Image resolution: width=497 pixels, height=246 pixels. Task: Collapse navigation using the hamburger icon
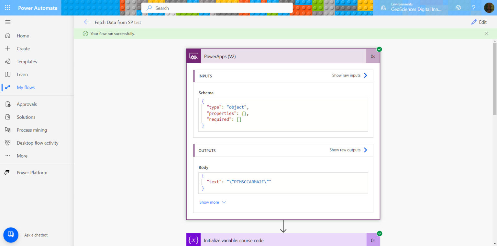[8, 22]
